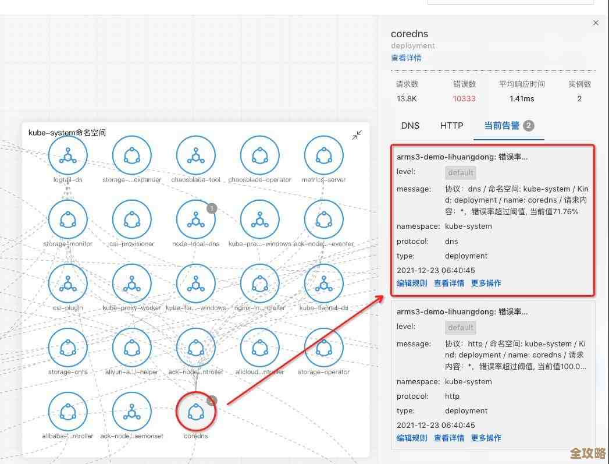Select the coredns node icon
The image size is (609, 464).
[195, 411]
